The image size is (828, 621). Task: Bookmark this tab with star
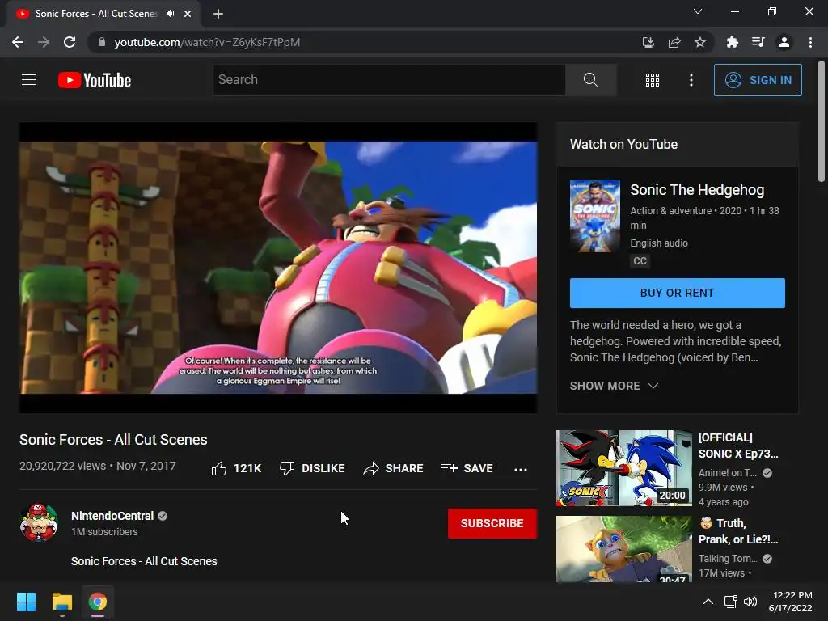[700, 42]
